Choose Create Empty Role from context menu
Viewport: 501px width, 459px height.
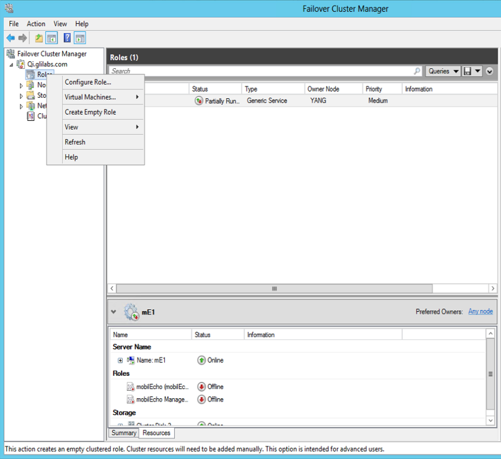coord(90,112)
